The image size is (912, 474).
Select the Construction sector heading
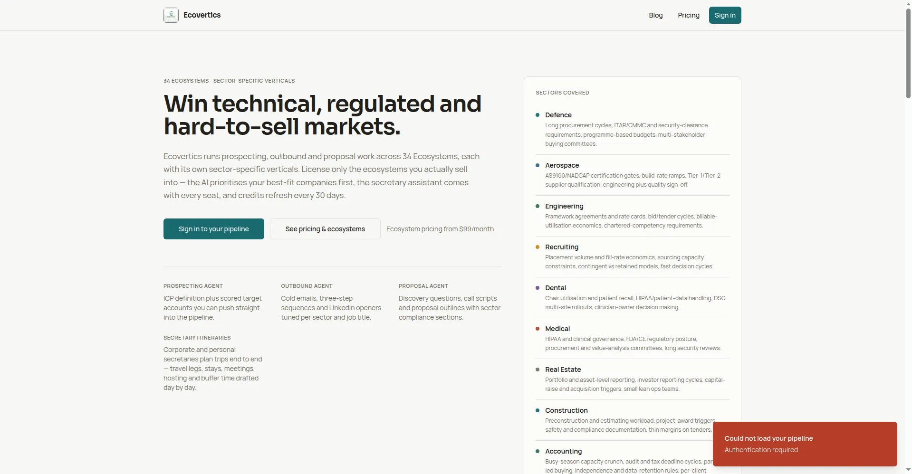pyautogui.click(x=566, y=410)
